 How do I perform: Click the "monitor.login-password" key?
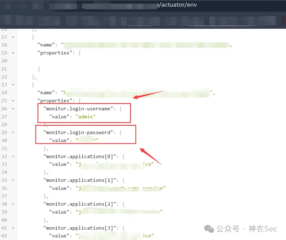pyautogui.click(x=78, y=132)
